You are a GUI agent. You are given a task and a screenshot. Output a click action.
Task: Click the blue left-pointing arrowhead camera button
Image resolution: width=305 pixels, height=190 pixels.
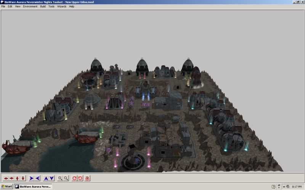[x=37, y=178]
